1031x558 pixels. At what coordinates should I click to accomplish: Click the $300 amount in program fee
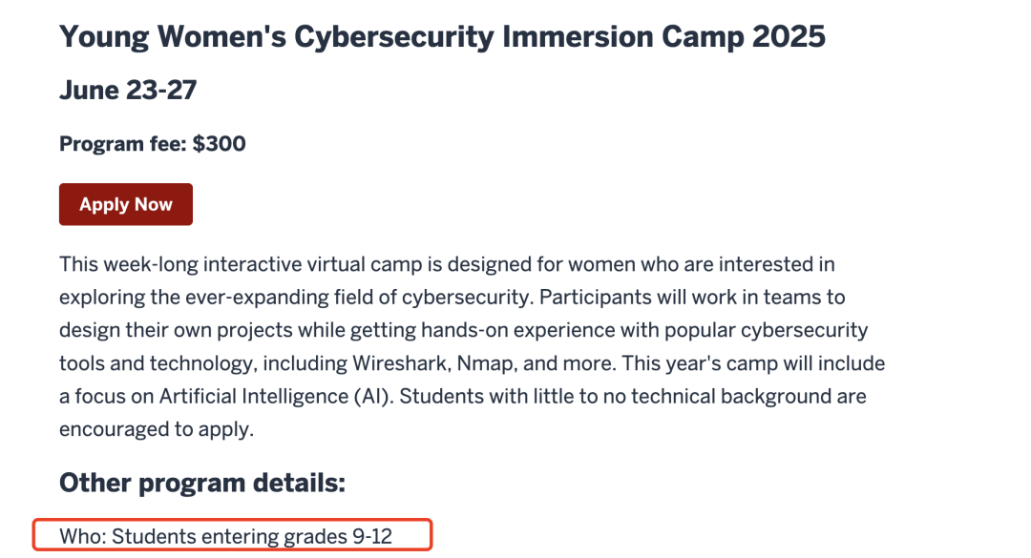pos(219,144)
